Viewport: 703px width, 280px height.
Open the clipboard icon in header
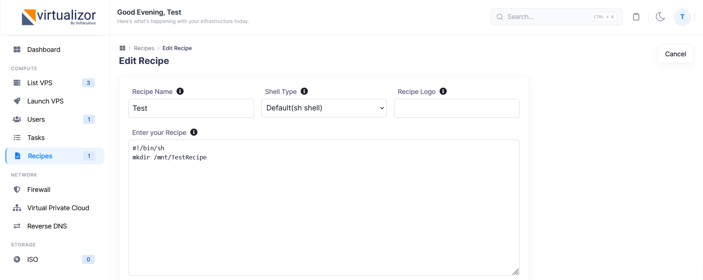pyautogui.click(x=636, y=17)
